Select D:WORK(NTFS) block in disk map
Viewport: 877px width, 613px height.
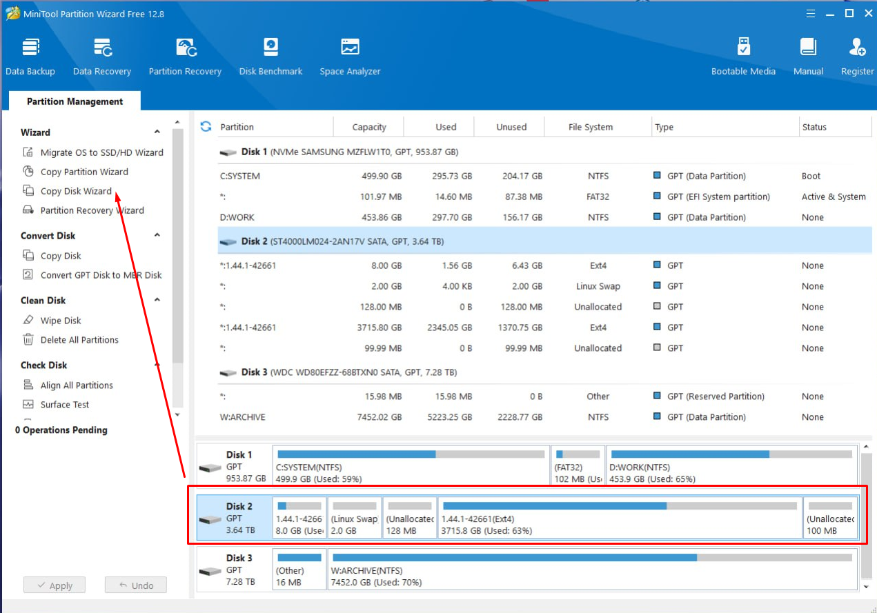coord(731,467)
